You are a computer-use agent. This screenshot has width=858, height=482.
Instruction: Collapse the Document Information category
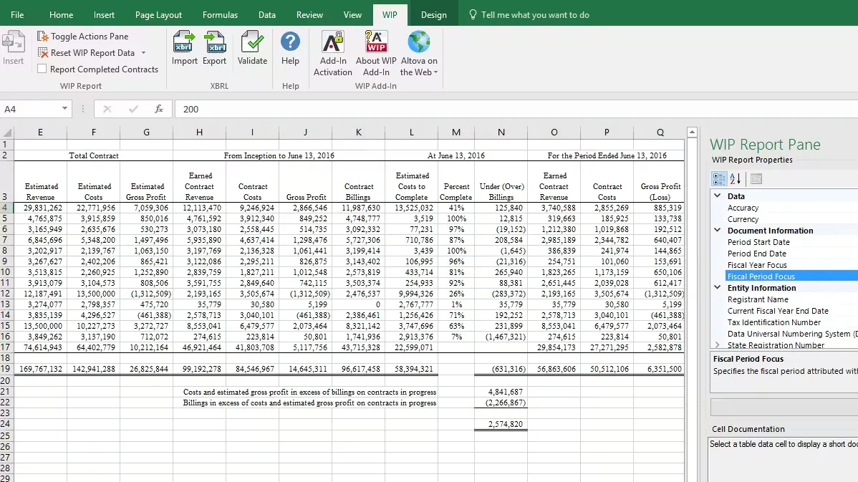(x=718, y=231)
